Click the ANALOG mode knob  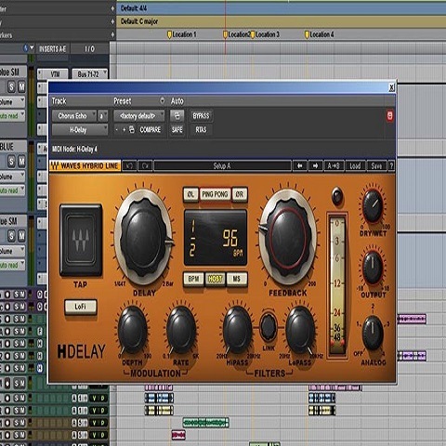(373, 334)
